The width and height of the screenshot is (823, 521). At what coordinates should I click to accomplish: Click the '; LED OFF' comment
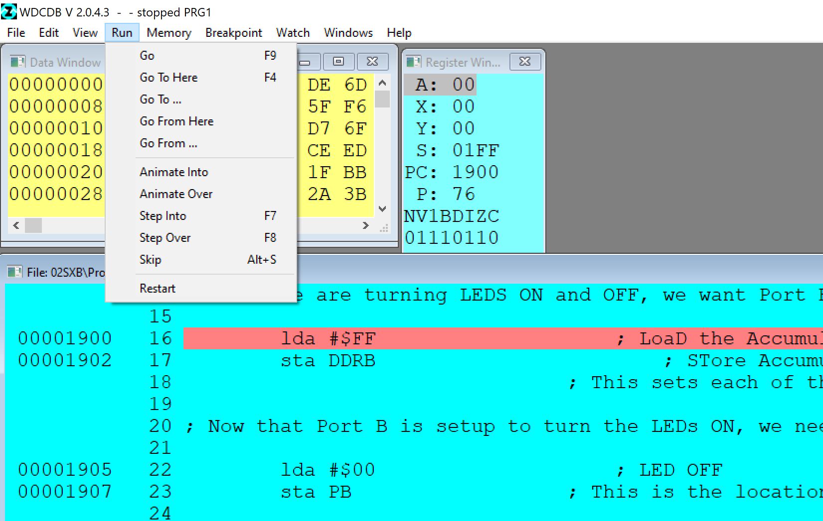coord(669,470)
